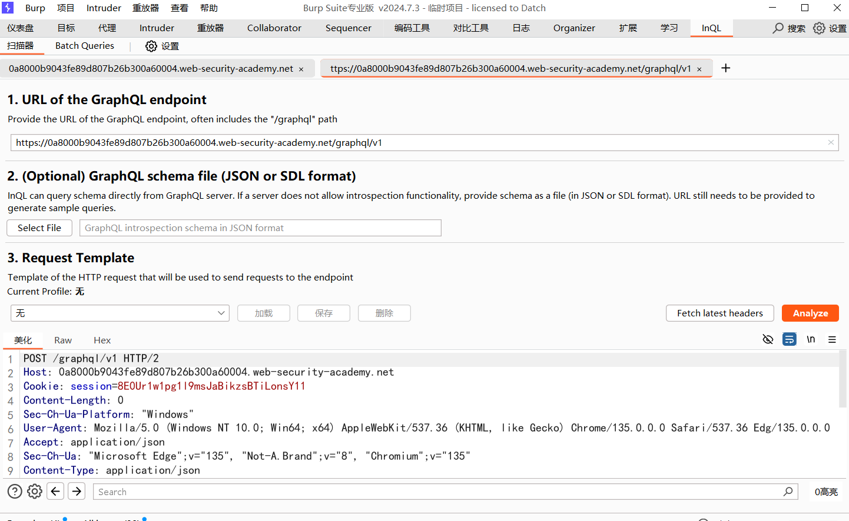Image resolution: width=849 pixels, height=521 pixels.
Task: Close the first endpoint tab
Action: click(x=301, y=69)
